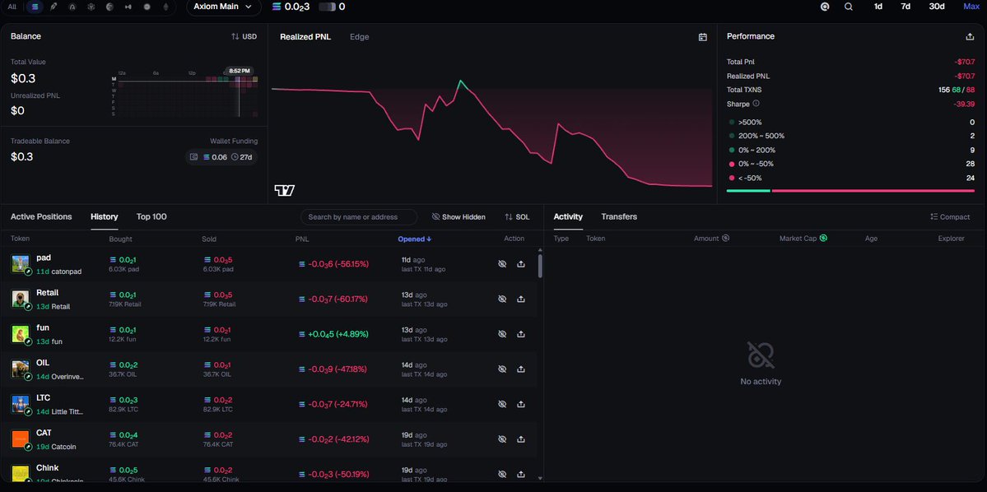Hide the pad token row

[x=502, y=264]
